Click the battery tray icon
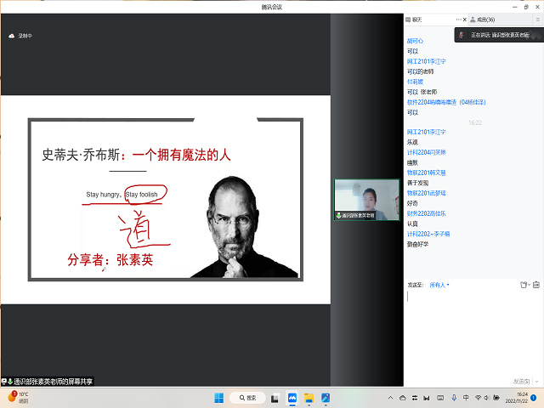This screenshot has height=408, width=544. pyautogui.click(x=496, y=398)
